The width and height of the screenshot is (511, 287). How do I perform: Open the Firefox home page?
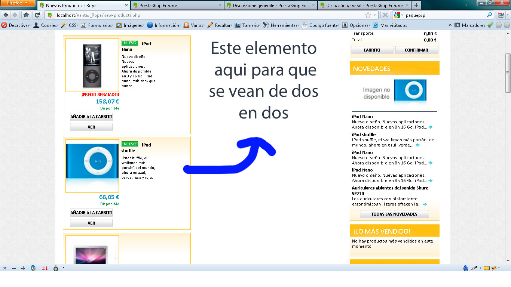point(26,15)
